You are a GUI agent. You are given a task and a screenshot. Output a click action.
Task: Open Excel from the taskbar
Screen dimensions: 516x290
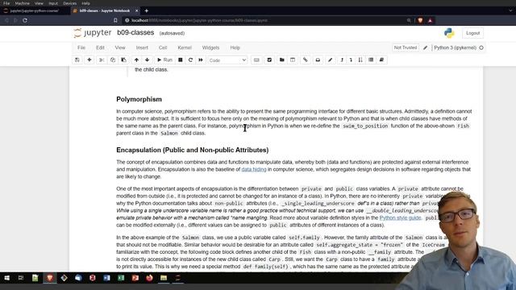(x=121, y=278)
